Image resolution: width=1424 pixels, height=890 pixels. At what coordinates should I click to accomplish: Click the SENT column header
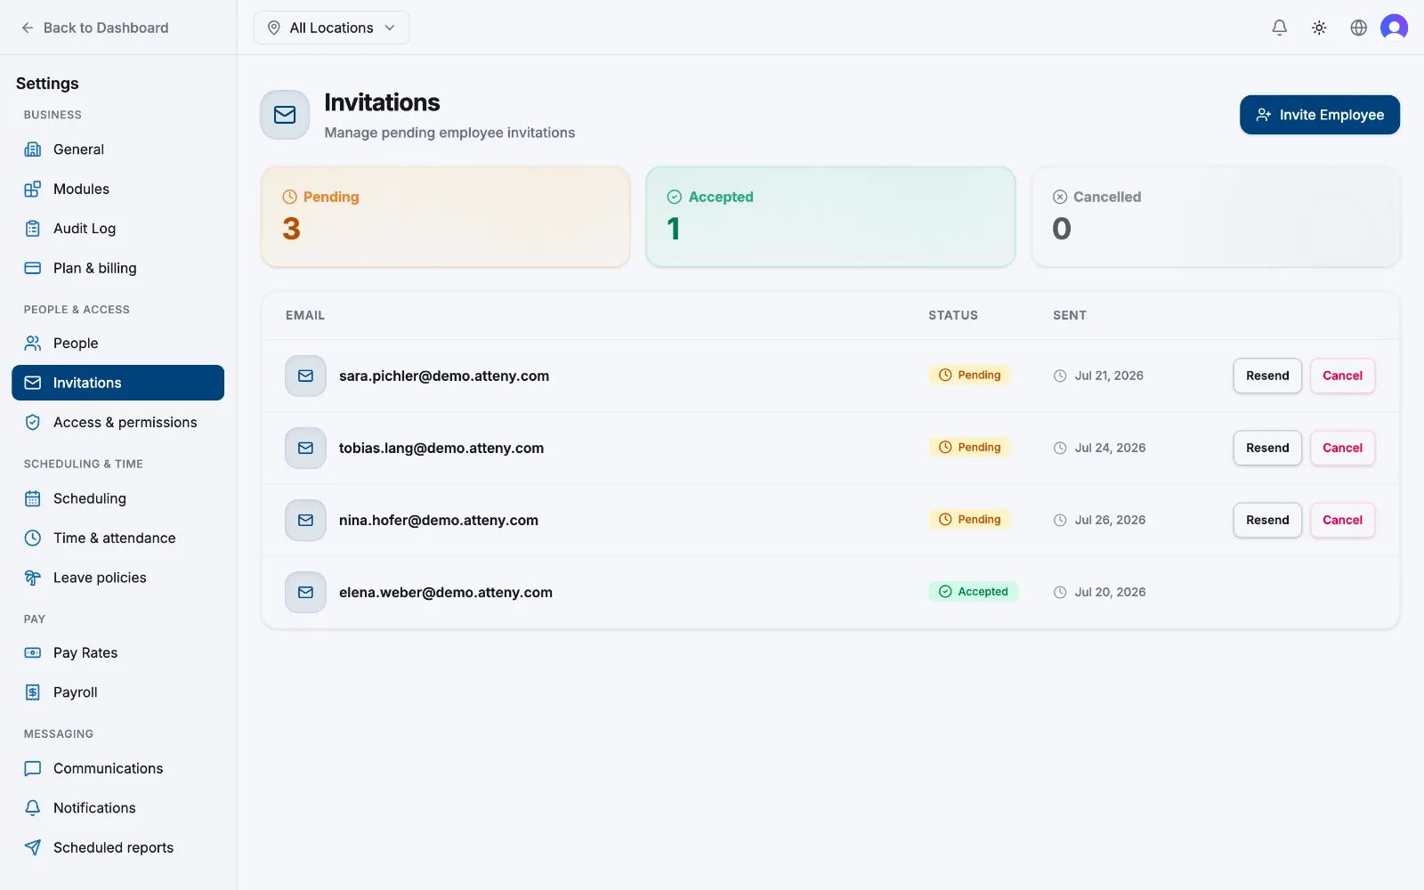pyautogui.click(x=1070, y=315)
